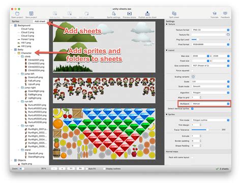Open the Scaling variants gear icon
Screen dimensions: 241x185
click(x=193, y=77)
